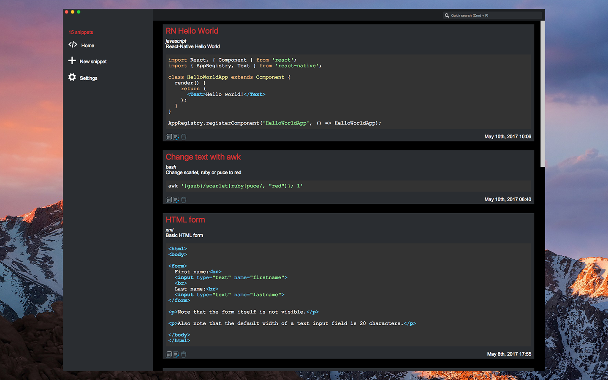This screenshot has width=608, height=380.
Task: Open the RN Hello World snippet title
Action: (x=192, y=31)
